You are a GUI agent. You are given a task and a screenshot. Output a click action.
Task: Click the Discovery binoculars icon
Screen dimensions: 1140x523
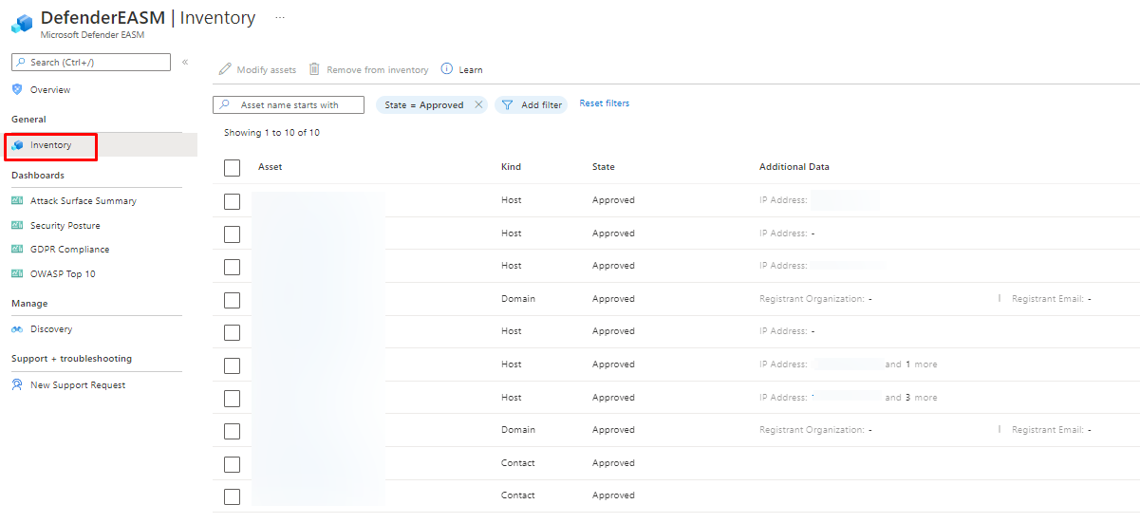point(17,329)
